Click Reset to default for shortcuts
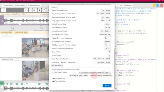 [x=57, y=66]
